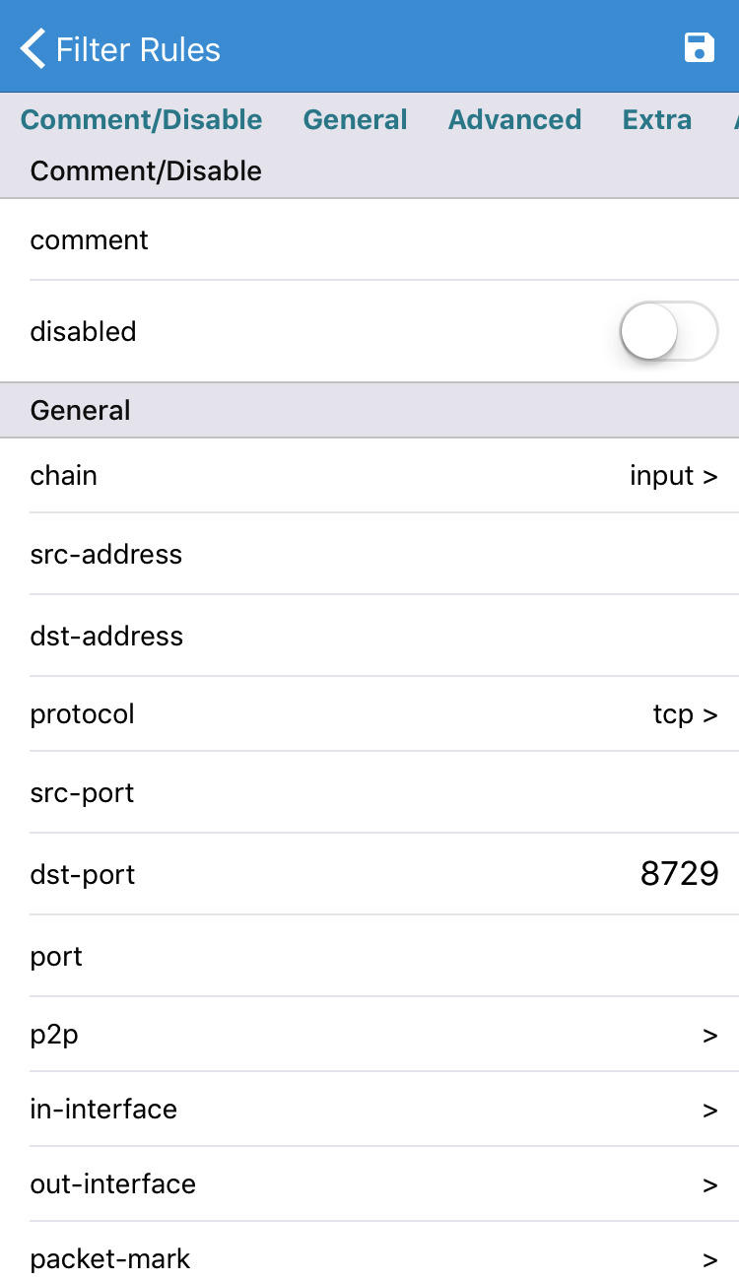
Task: Tap the save icon in the header
Action: 700,46
